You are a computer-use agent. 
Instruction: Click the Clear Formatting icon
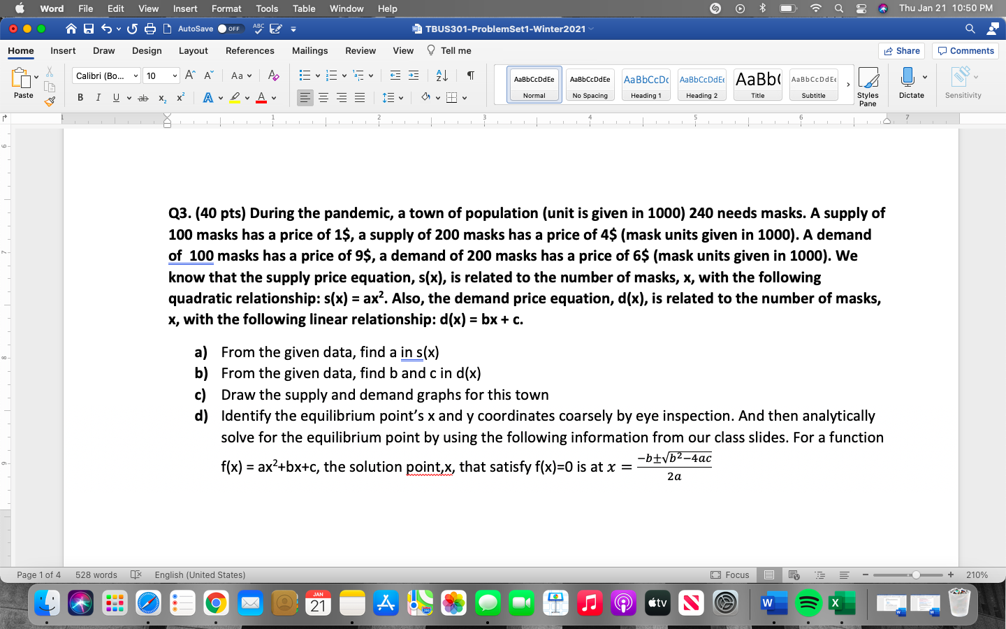tap(273, 75)
